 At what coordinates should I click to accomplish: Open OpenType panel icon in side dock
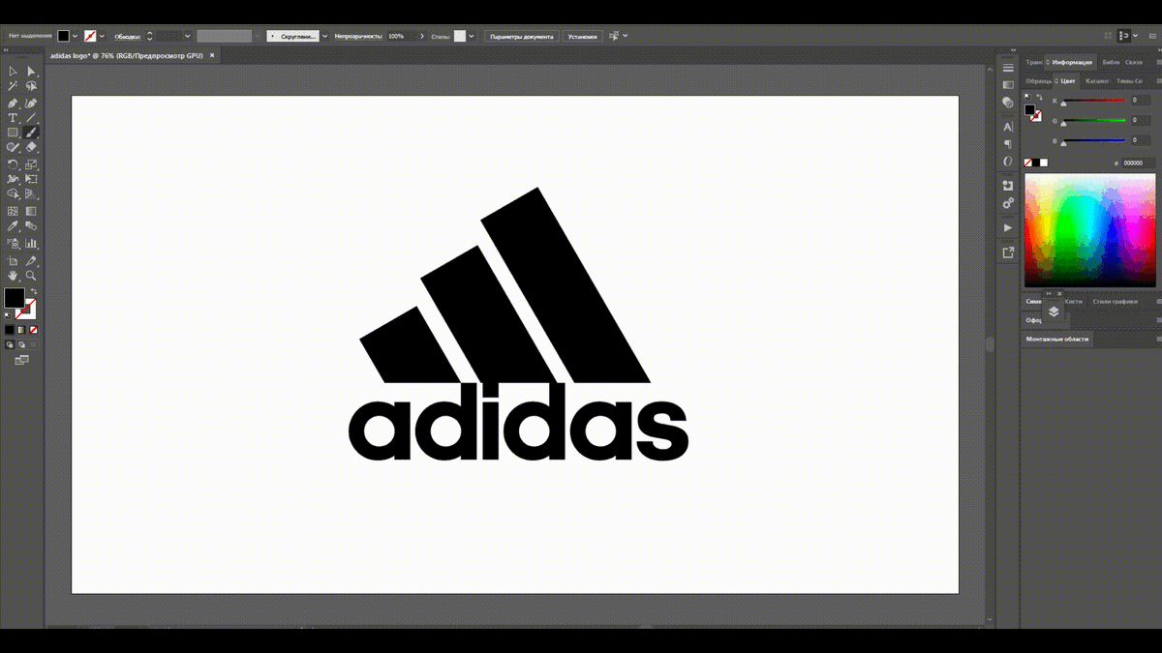click(x=1008, y=162)
